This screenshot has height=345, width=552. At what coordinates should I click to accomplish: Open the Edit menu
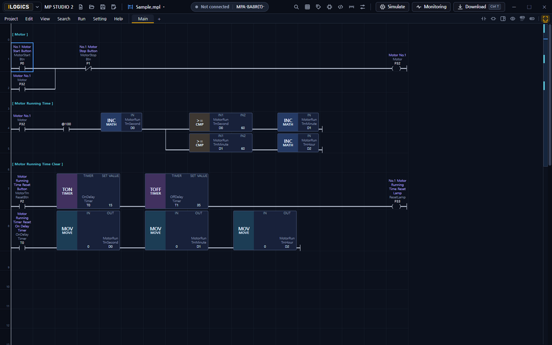pyautogui.click(x=29, y=19)
